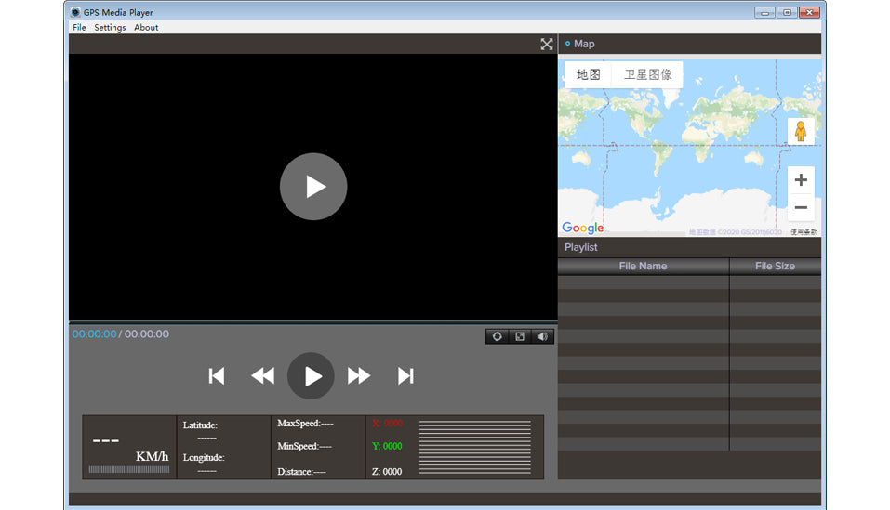The width and height of the screenshot is (890, 510).
Task: Sort the playlist by File Name header
Action: (x=643, y=266)
